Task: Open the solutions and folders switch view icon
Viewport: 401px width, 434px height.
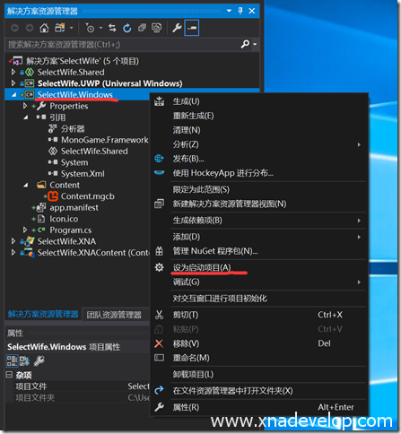Action: pos(60,28)
